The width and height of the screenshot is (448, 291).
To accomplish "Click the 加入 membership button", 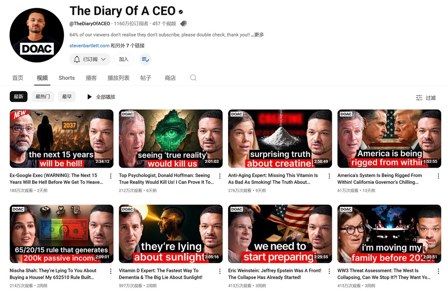I will (x=124, y=59).
